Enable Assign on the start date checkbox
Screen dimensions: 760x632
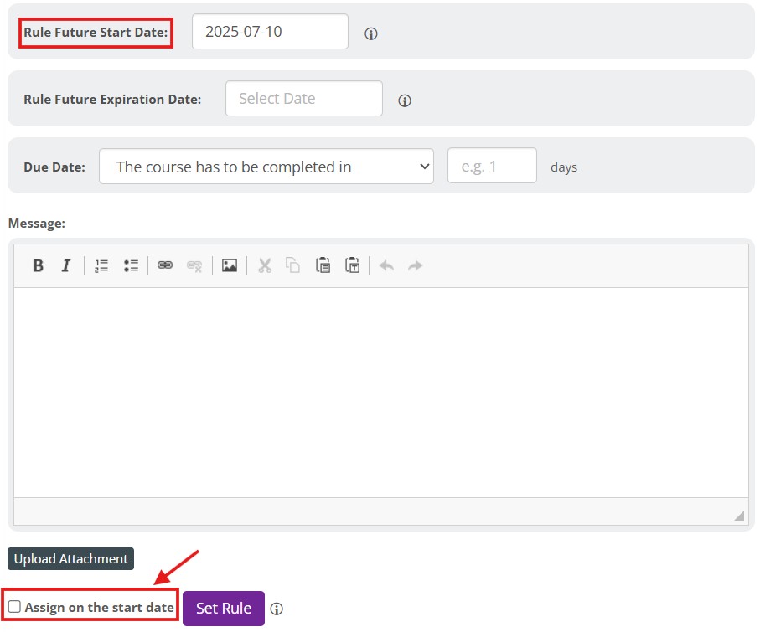pos(14,607)
